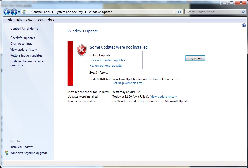Viewport: 248px width, 168px height.
Task: Click Get help with this error
Action: (x=128, y=83)
